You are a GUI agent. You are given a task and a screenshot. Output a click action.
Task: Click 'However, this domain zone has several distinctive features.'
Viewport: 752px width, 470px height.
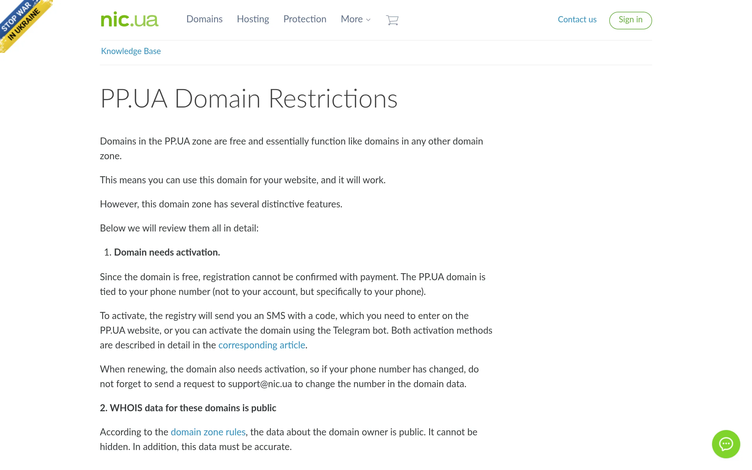pos(221,204)
